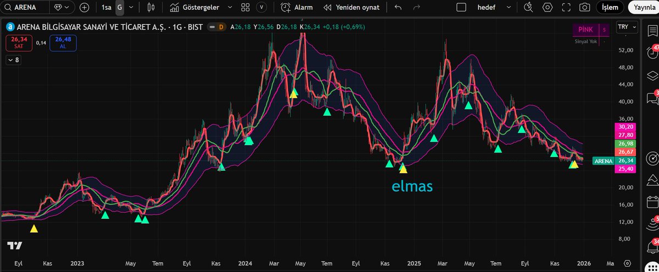Open notifications bell with 34 badge
This screenshot has height=272, width=659.
[652, 246]
